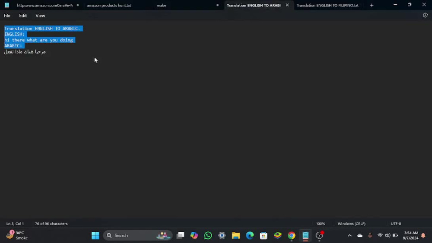Open Wi-Fi network icon in tray
Viewport: 432px width, 243px height.
coord(380,235)
